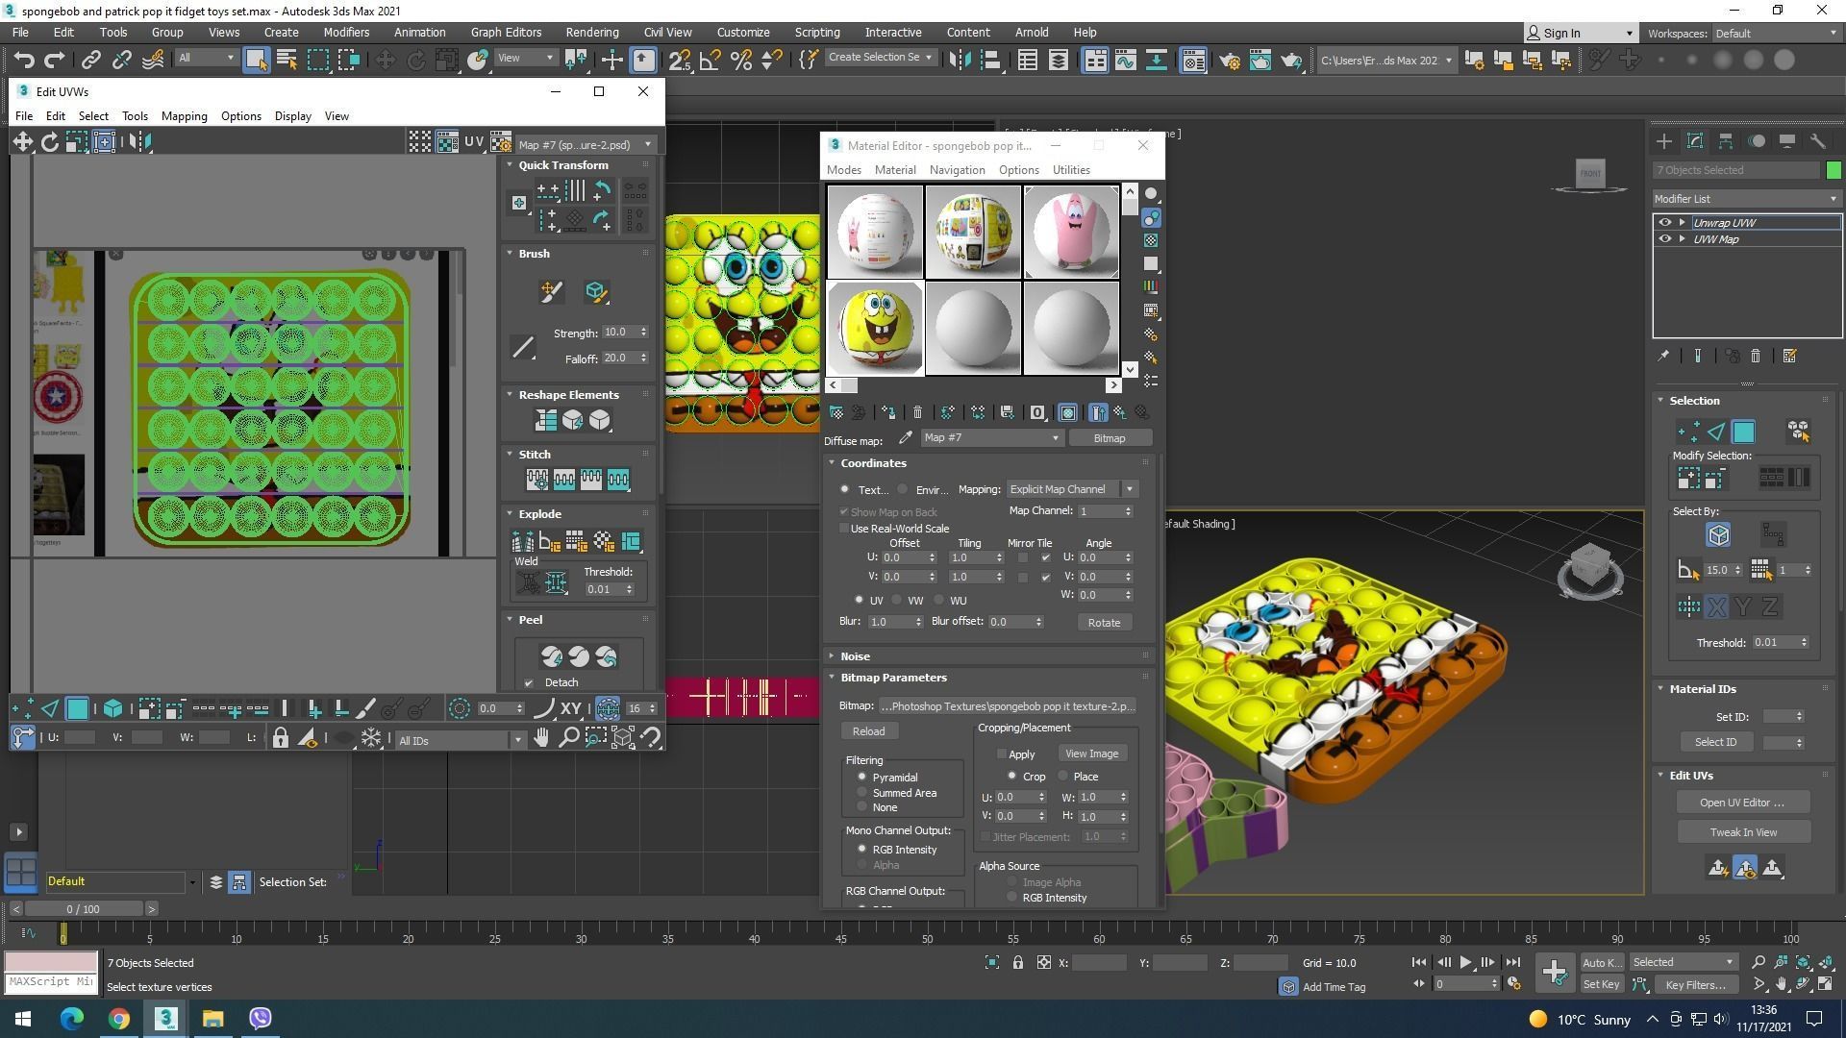
Task: Click the selection lock toggle in status bar
Action: coord(1017,962)
